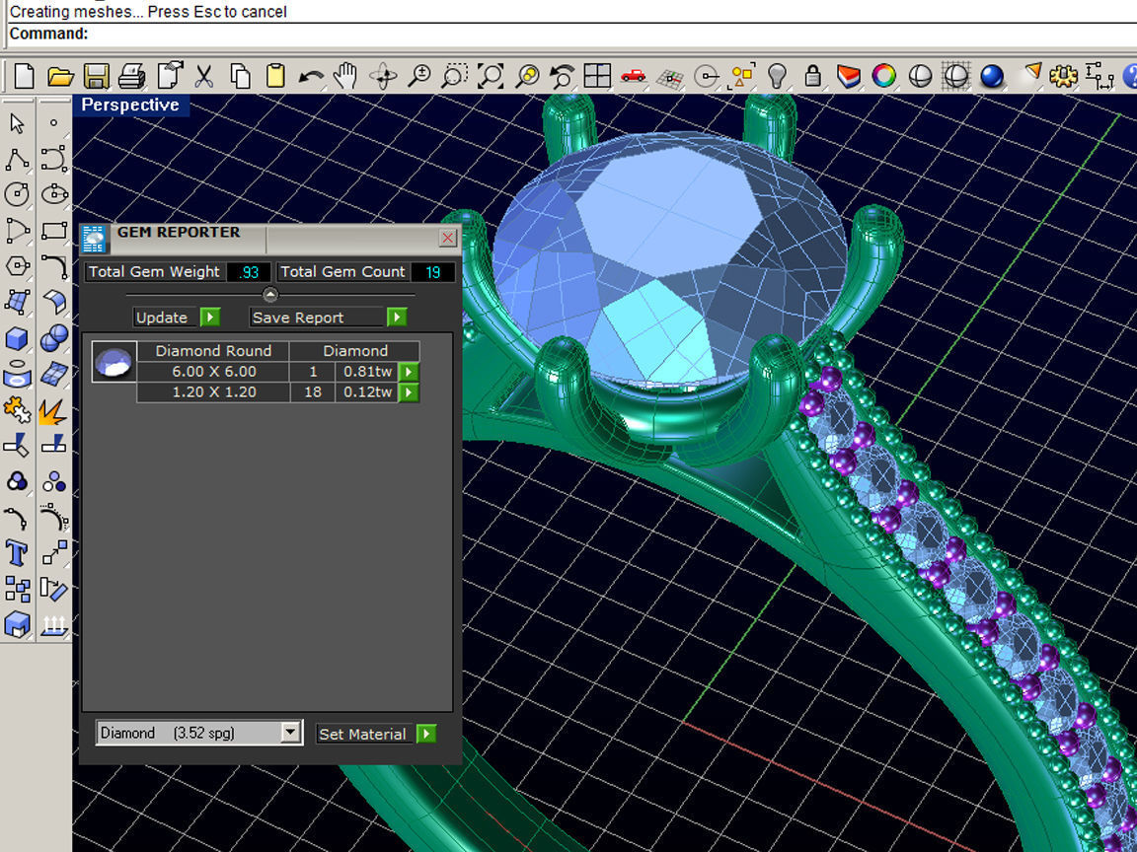This screenshot has height=852, width=1137.
Task: Click the Object Snap icon
Action: point(706,75)
